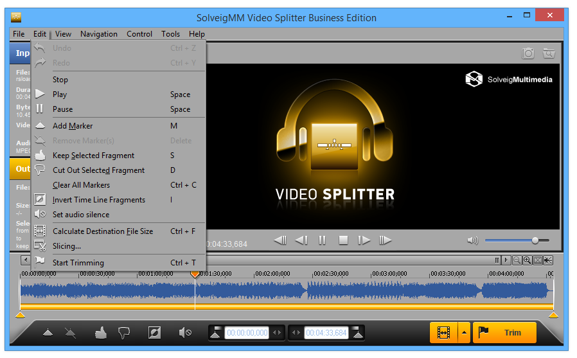Click the orange playhead marker on the timeline

195,274
